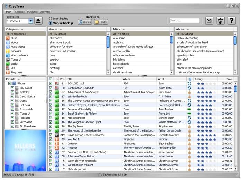The width and height of the screenshot is (242, 181).
Task: Select the iTunes U category icon
Action: [x=8, y=60]
